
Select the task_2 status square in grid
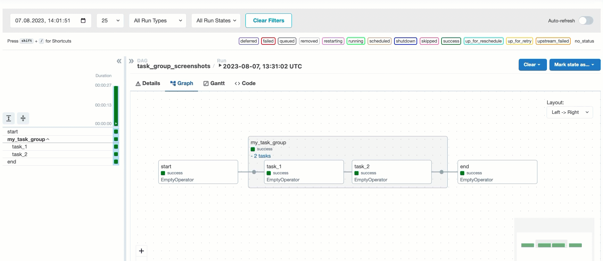click(116, 154)
